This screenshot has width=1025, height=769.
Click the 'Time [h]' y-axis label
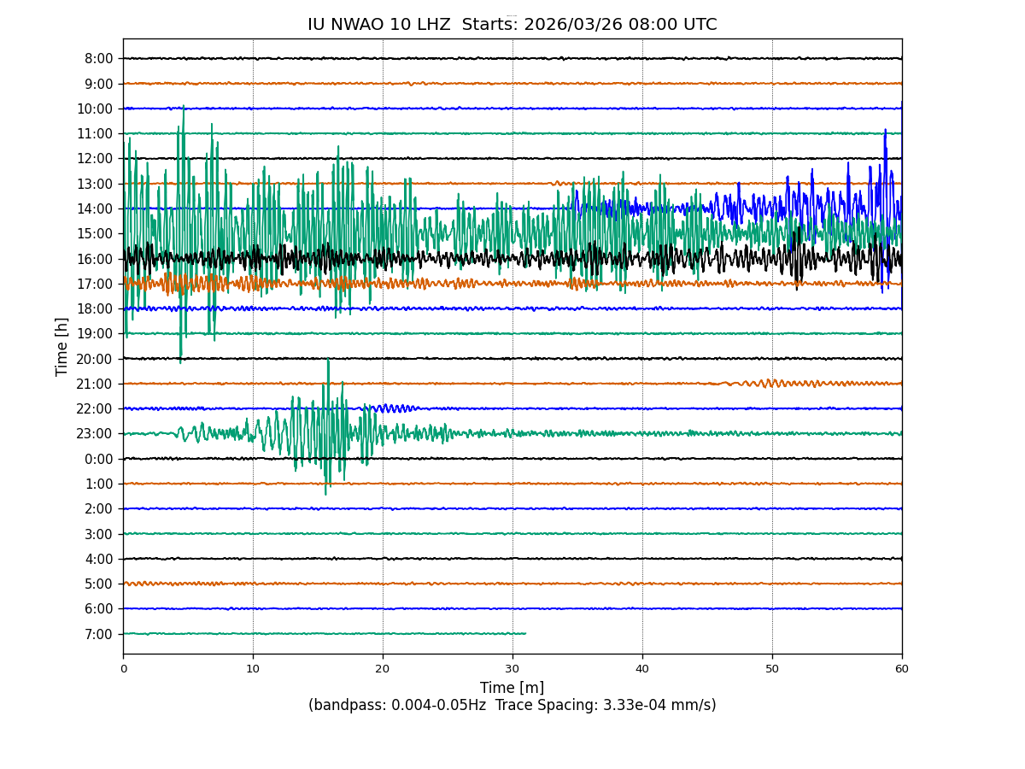tap(61, 346)
